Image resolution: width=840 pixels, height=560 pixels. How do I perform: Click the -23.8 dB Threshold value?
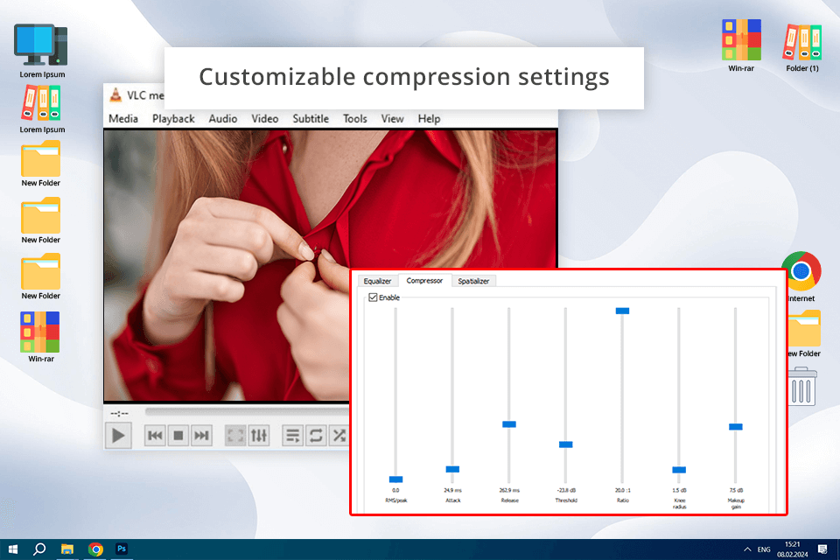(566, 490)
